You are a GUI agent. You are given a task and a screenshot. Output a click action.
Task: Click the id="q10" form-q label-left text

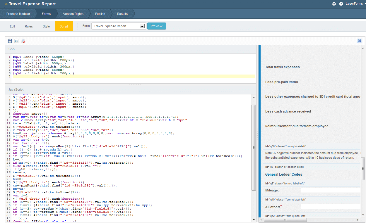[286, 199]
